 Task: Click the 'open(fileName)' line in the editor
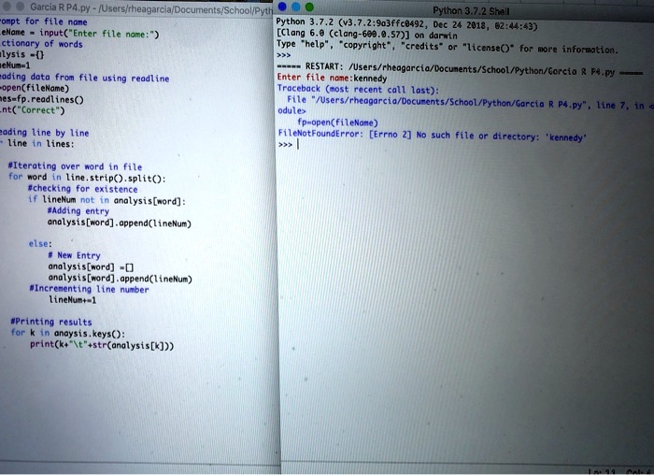click(x=35, y=88)
